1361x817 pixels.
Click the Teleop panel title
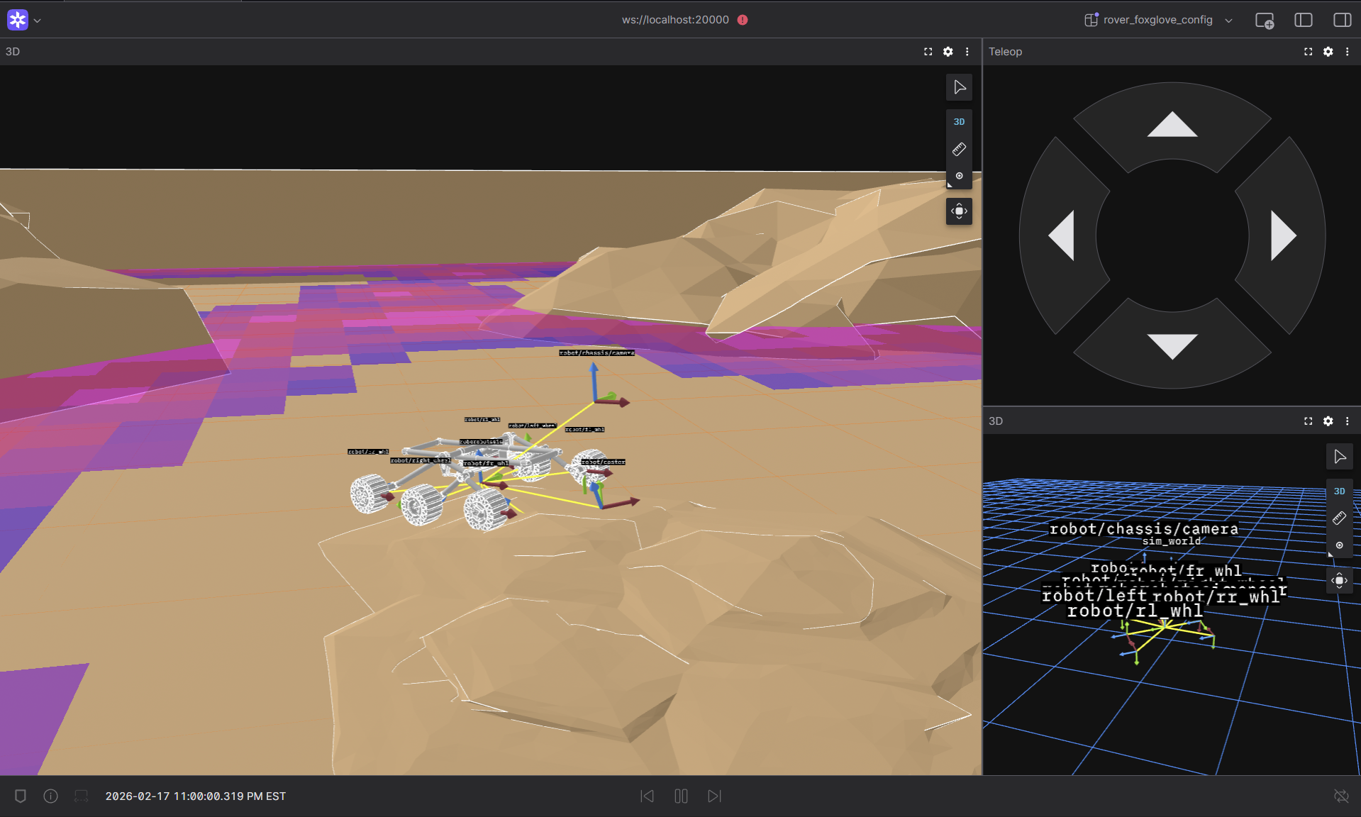1005,51
